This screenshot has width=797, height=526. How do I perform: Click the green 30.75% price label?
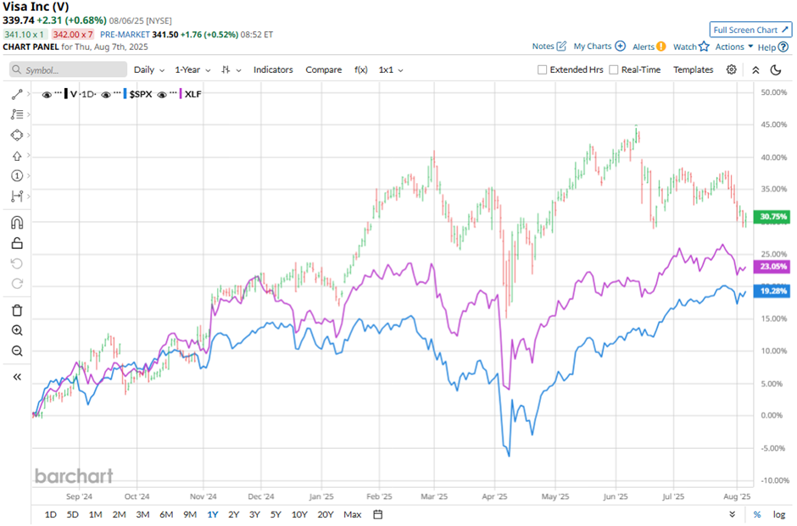(x=772, y=217)
